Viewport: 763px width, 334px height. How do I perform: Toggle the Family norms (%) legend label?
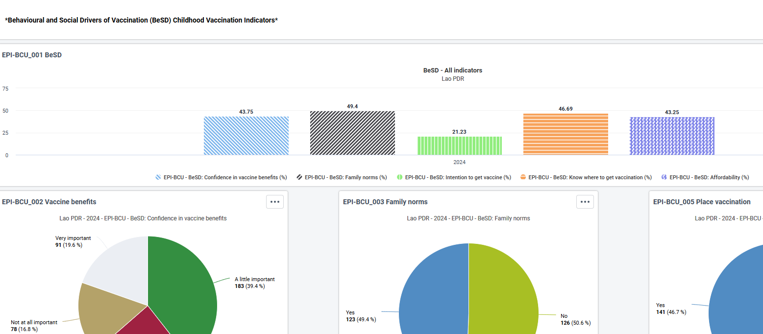[x=346, y=177]
